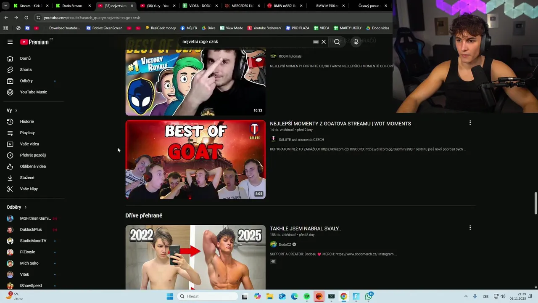Click the page vertical scrollbar thumb

point(535,203)
